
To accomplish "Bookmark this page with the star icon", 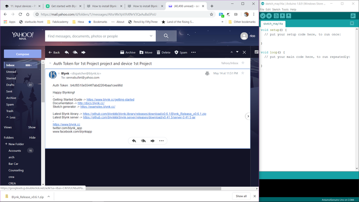I will pos(211,14).
